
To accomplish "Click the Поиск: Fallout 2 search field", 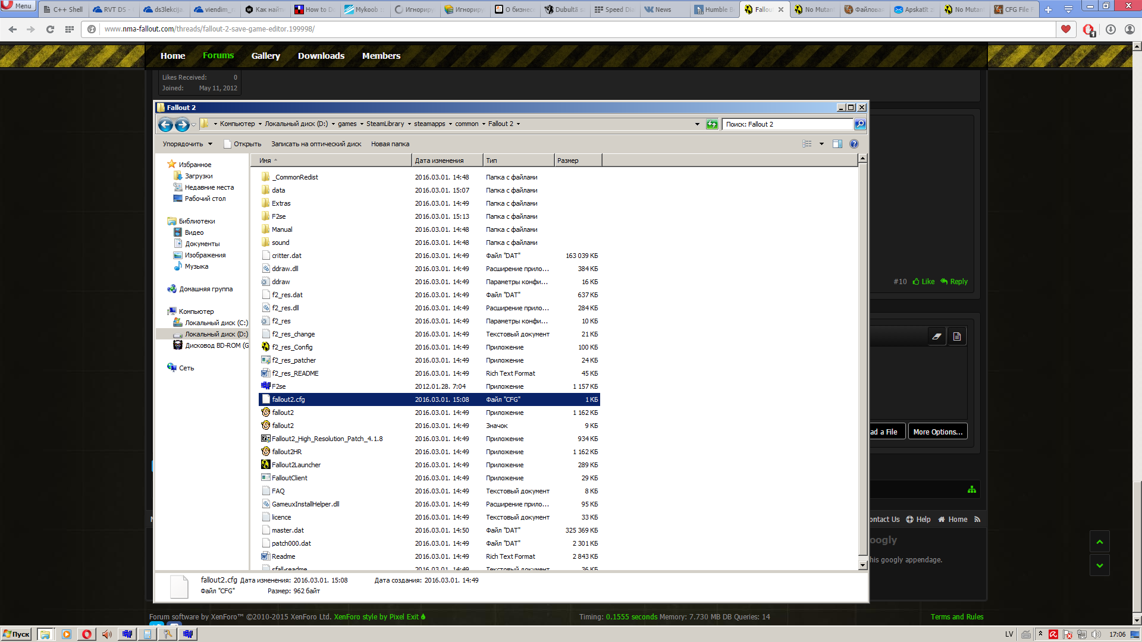I will pyautogui.click(x=788, y=124).
